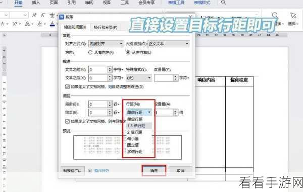Choose 1.5 倍行距 from the spacing list
The image size is (303, 192).
tap(139, 126)
